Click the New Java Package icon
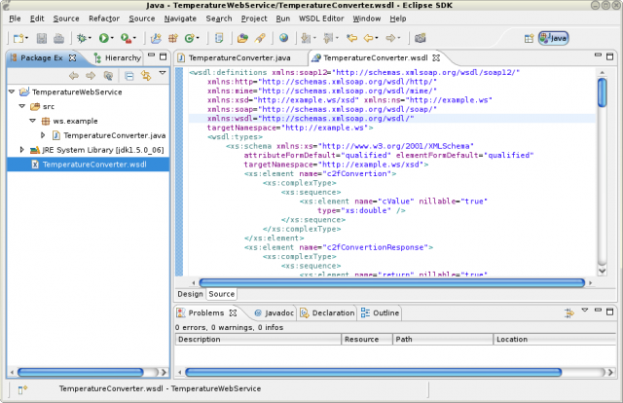 tap(173, 38)
